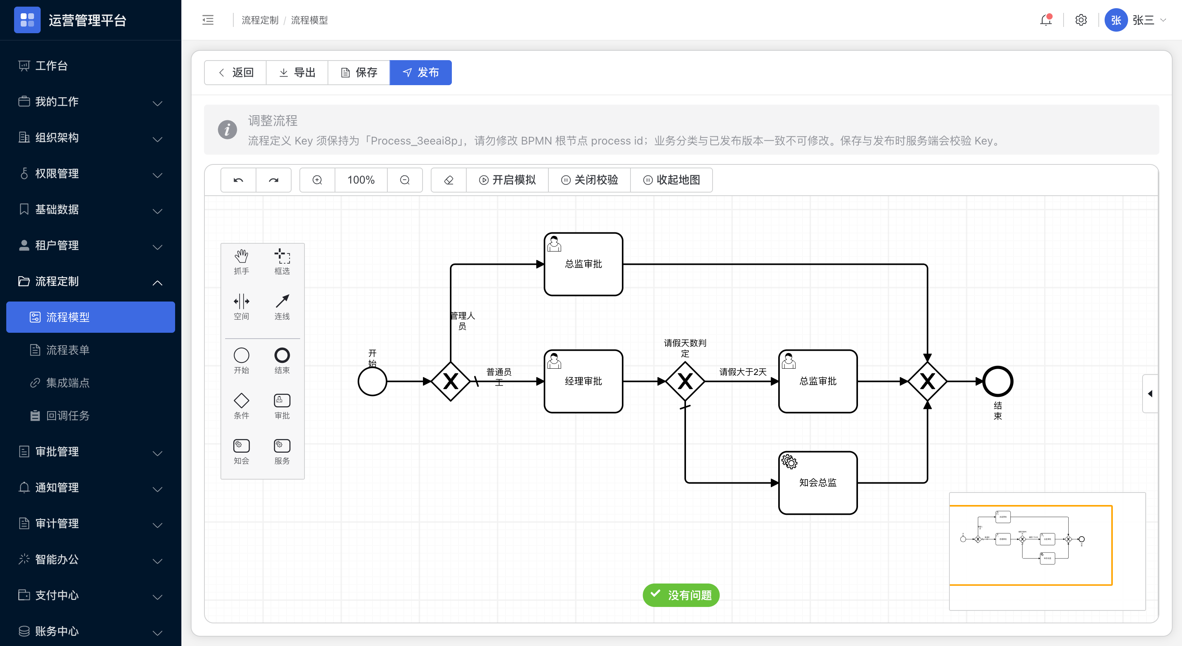This screenshot has width=1182, height=646.
Task: Go to 工作台 in sidebar
Action: (90, 66)
